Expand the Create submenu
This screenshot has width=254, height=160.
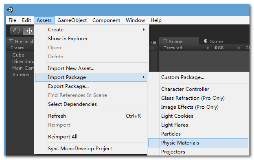pos(92,30)
